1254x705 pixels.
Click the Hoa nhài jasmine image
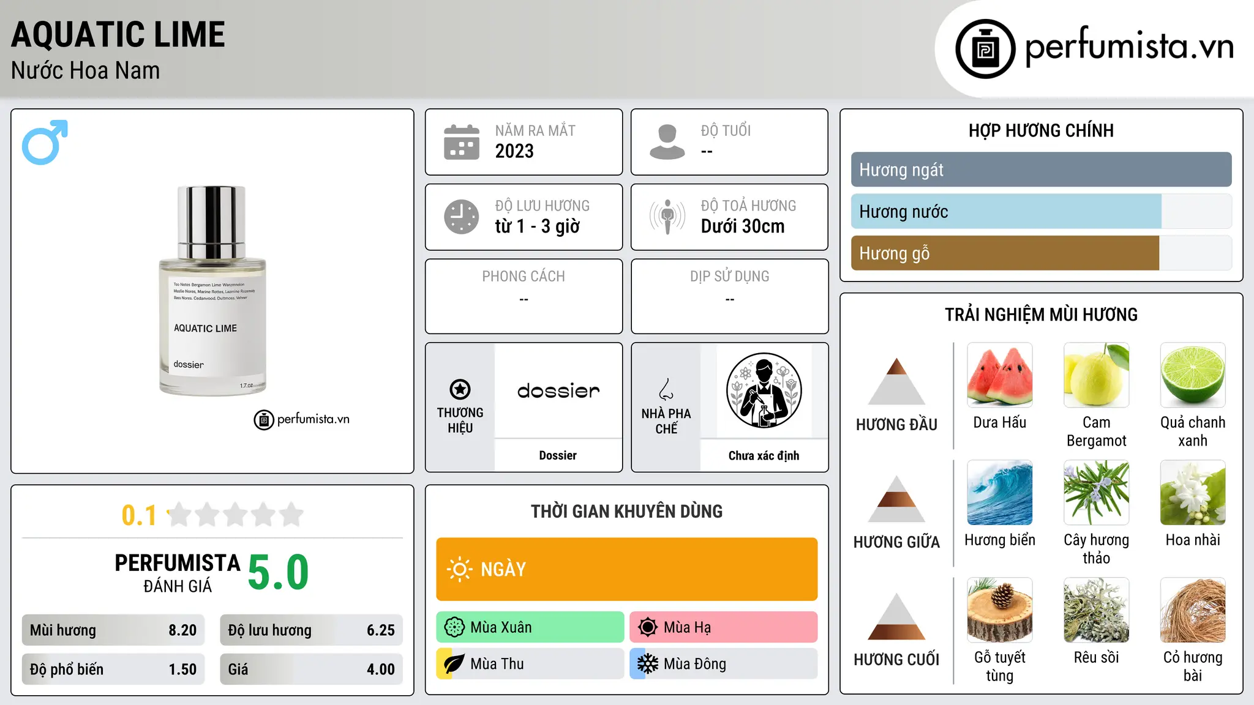coord(1193,493)
